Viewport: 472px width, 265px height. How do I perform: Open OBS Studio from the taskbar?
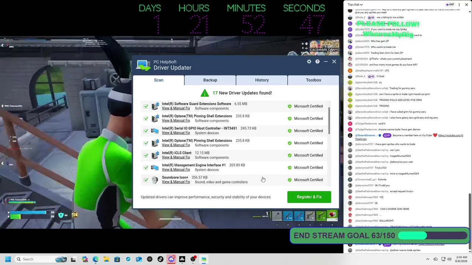193,259
